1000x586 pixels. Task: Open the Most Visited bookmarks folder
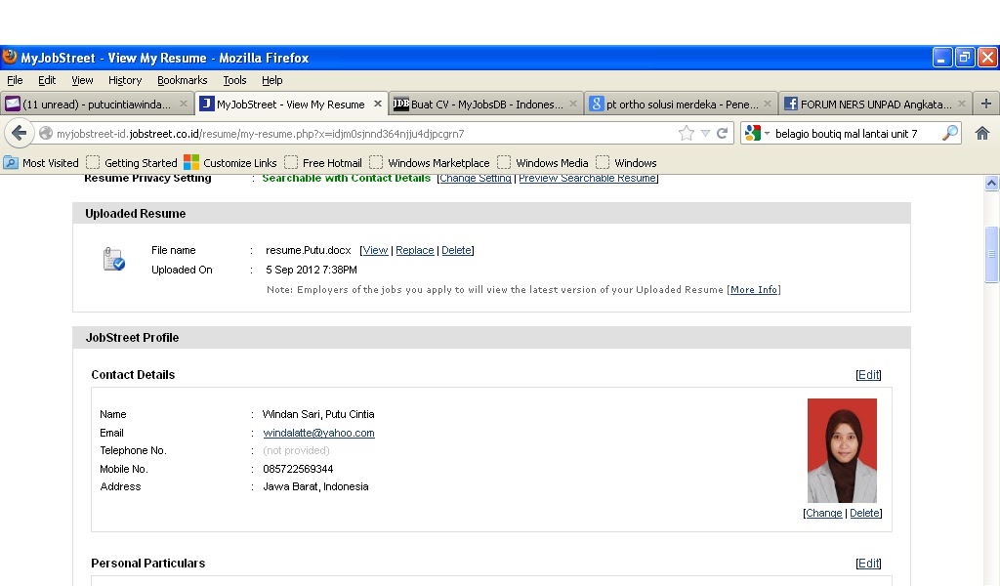click(41, 162)
